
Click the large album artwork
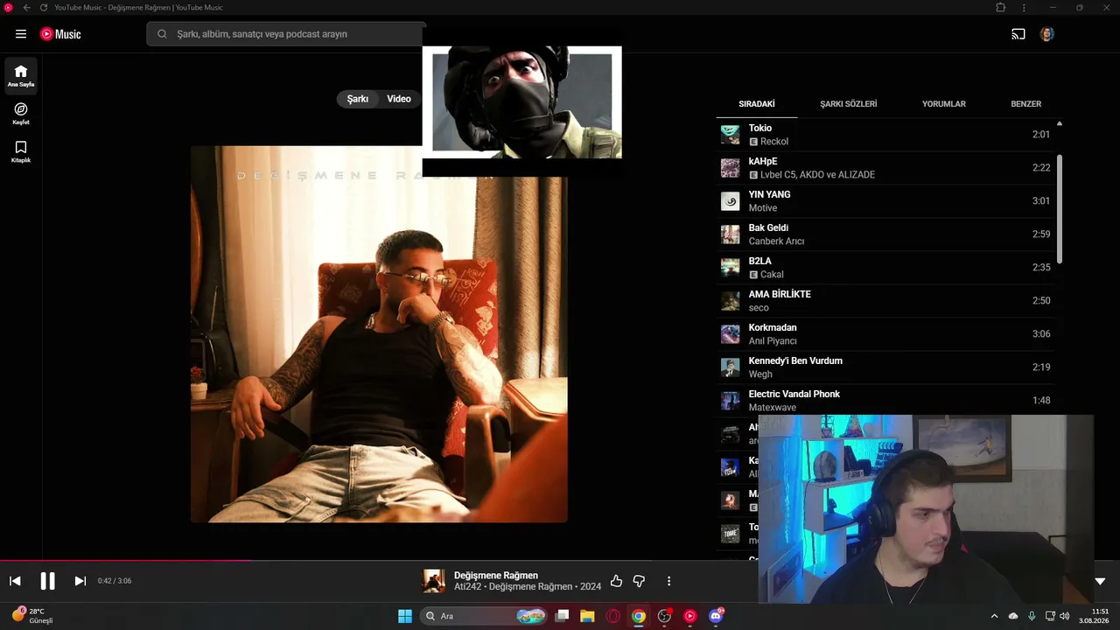[x=379, y=334]
